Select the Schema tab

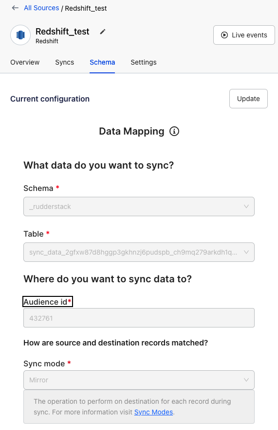[102, 62]
